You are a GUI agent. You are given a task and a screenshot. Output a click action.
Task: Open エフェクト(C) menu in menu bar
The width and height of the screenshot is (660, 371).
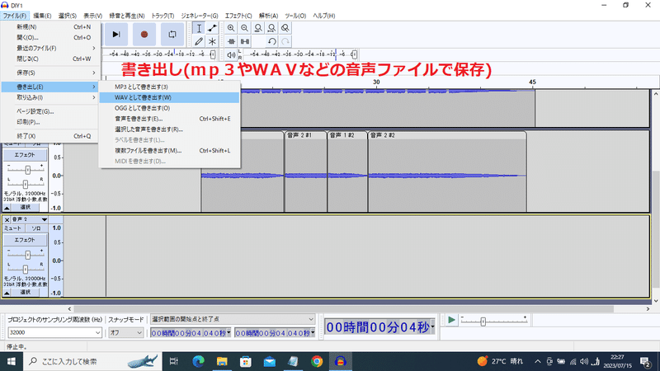click(238, 16)
